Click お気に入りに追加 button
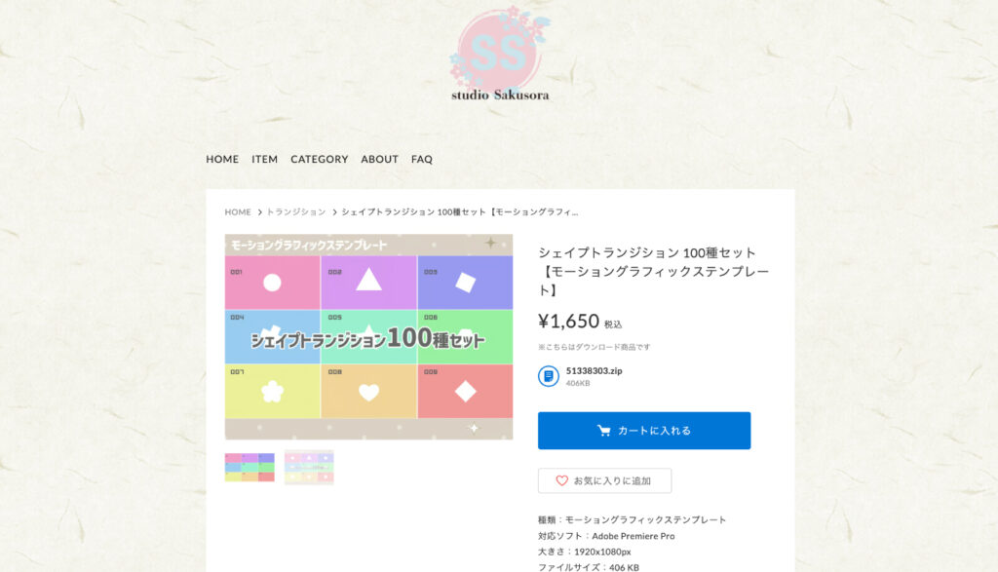The width and height of the screenshot is (998, 572). [x=604, y=481]
